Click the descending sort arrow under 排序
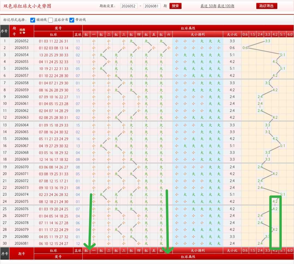 (24, 33)
